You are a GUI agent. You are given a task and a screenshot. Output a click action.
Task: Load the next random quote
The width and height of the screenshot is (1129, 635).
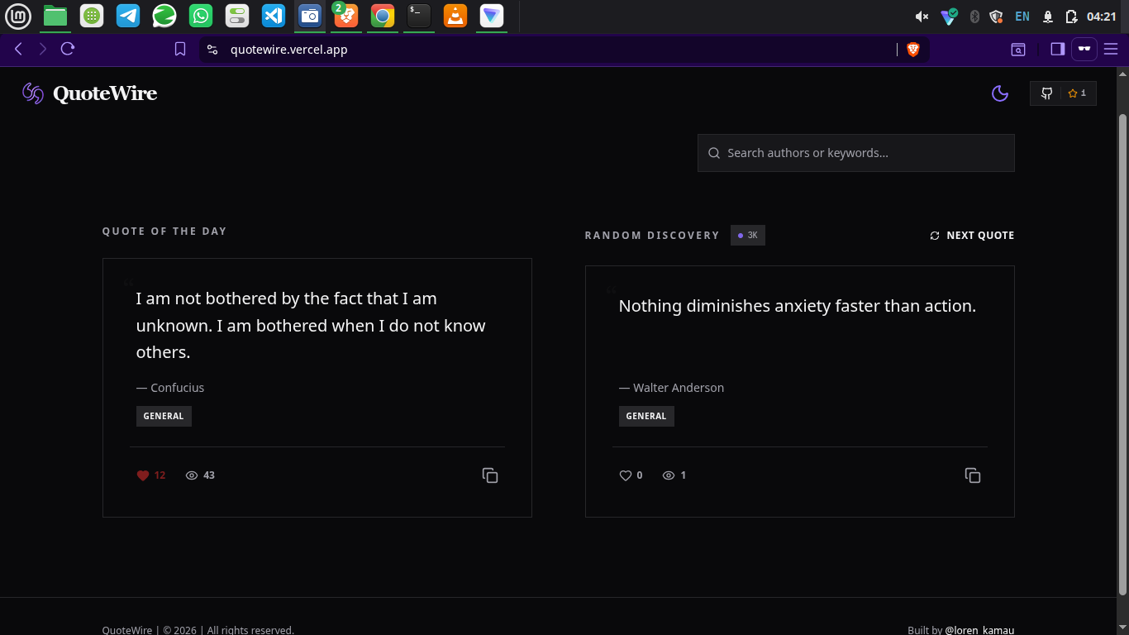(x=972, y=236)
